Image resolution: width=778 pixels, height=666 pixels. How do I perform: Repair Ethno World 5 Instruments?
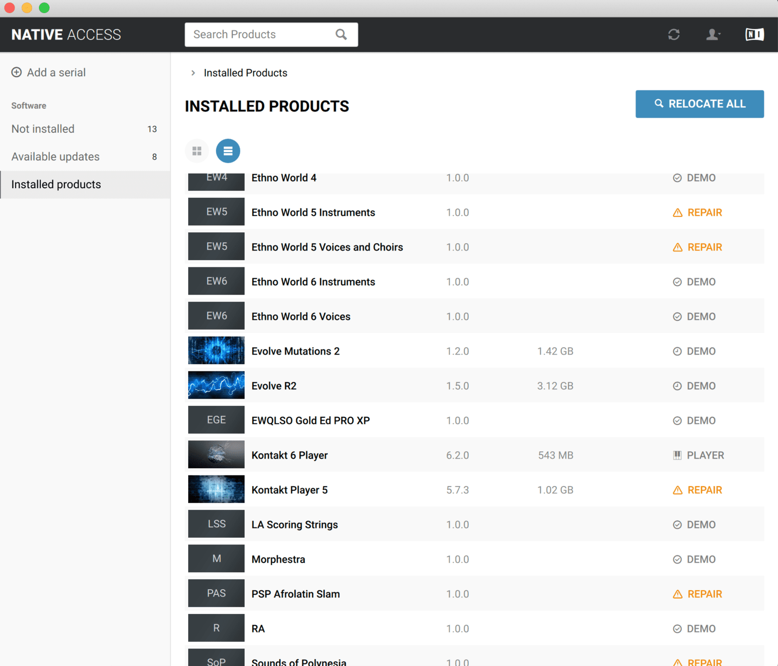pyautogui.click(x=698, y=212)
